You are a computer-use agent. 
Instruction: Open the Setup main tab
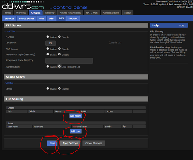click(8, 13)
